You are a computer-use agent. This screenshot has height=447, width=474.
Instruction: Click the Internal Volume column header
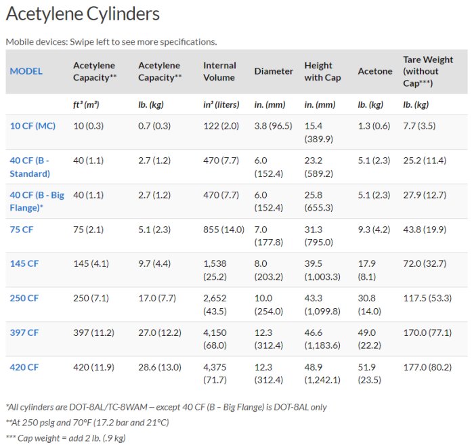(219, 71)
